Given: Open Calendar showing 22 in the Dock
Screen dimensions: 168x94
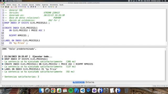Looking at the screenshot, I should 65,91.
